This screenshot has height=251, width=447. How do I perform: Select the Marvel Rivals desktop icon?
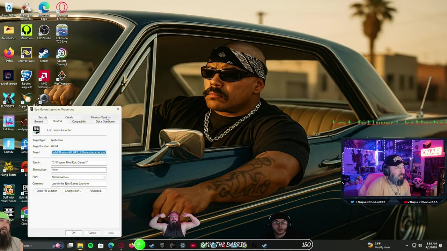[x=27, y=55]
